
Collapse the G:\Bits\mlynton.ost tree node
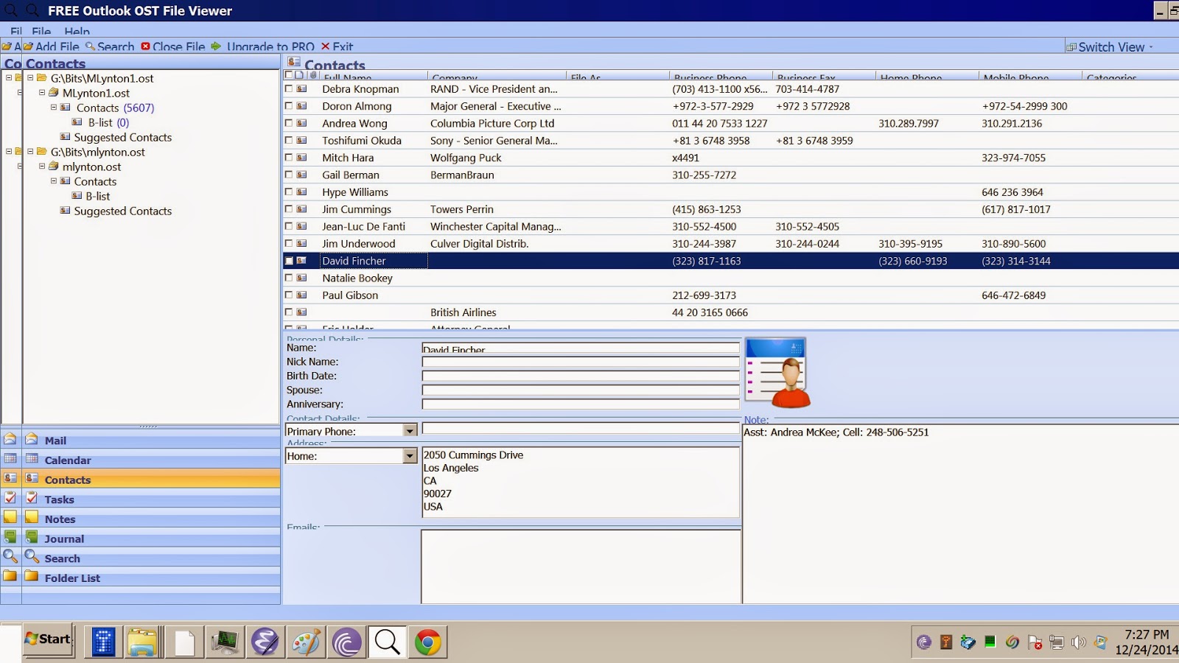[x=30, y=151]
